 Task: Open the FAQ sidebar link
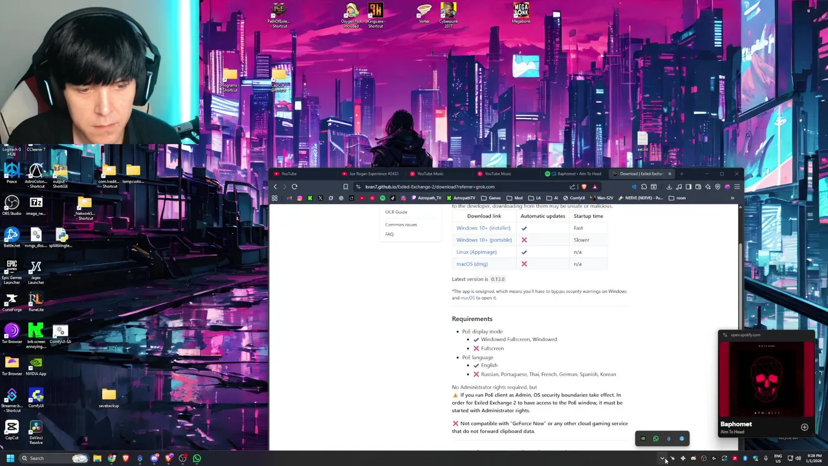[389, 234]
